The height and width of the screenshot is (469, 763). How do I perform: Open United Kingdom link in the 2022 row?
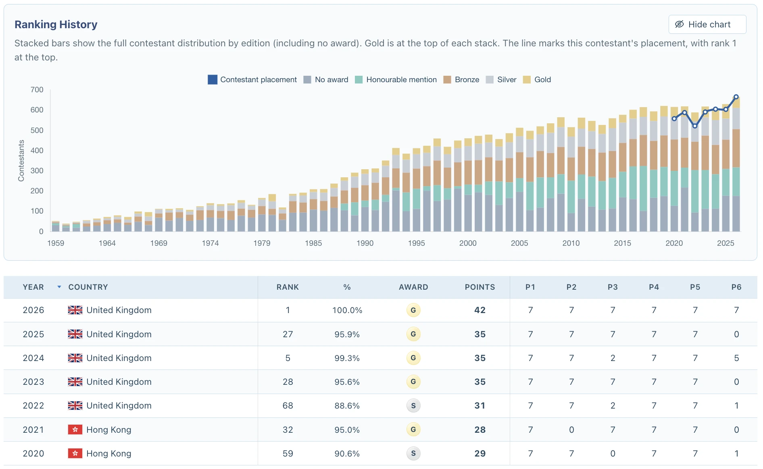[119, 405]
